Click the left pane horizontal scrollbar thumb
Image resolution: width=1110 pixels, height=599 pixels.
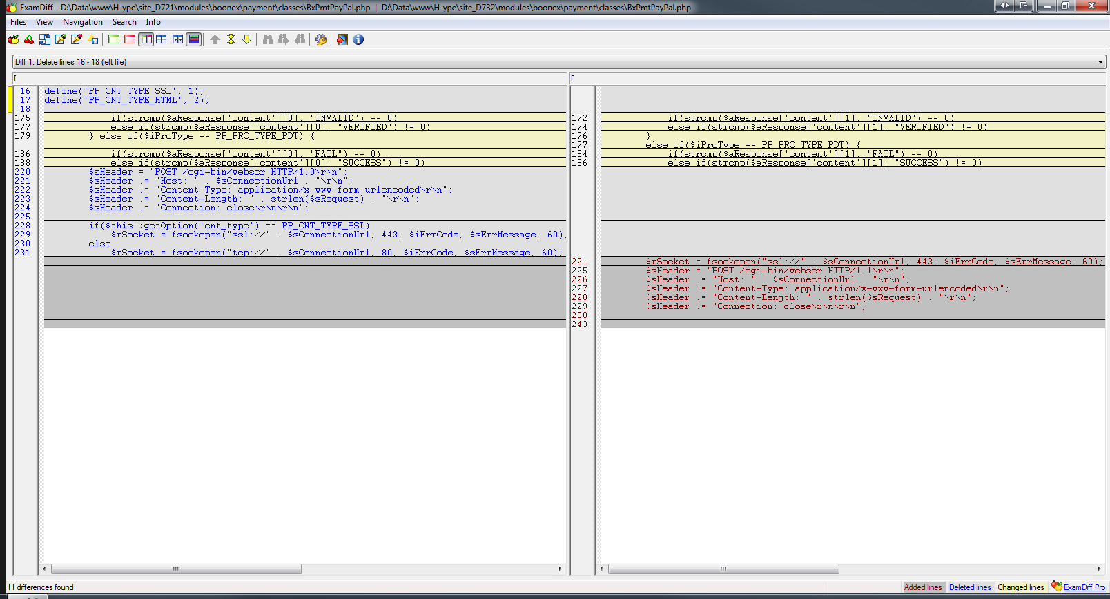176,569
